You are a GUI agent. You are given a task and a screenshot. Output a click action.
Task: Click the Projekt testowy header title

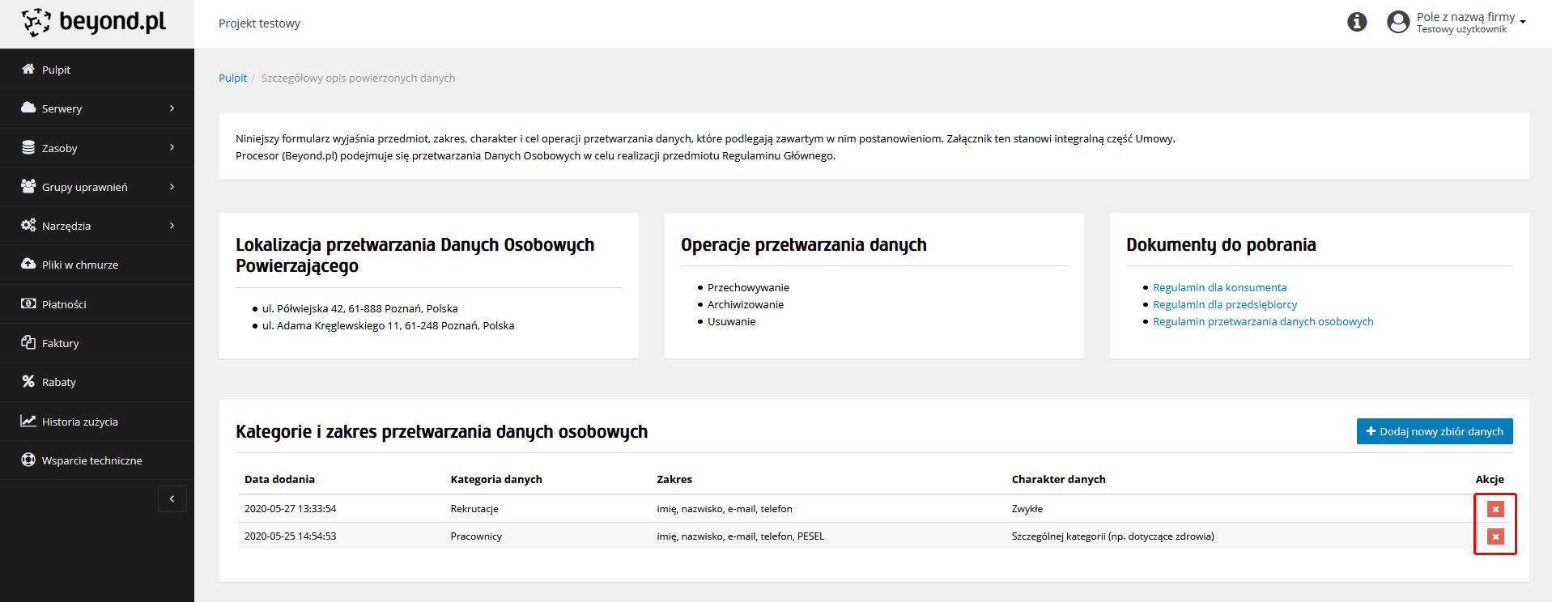(x=259, y=23)
